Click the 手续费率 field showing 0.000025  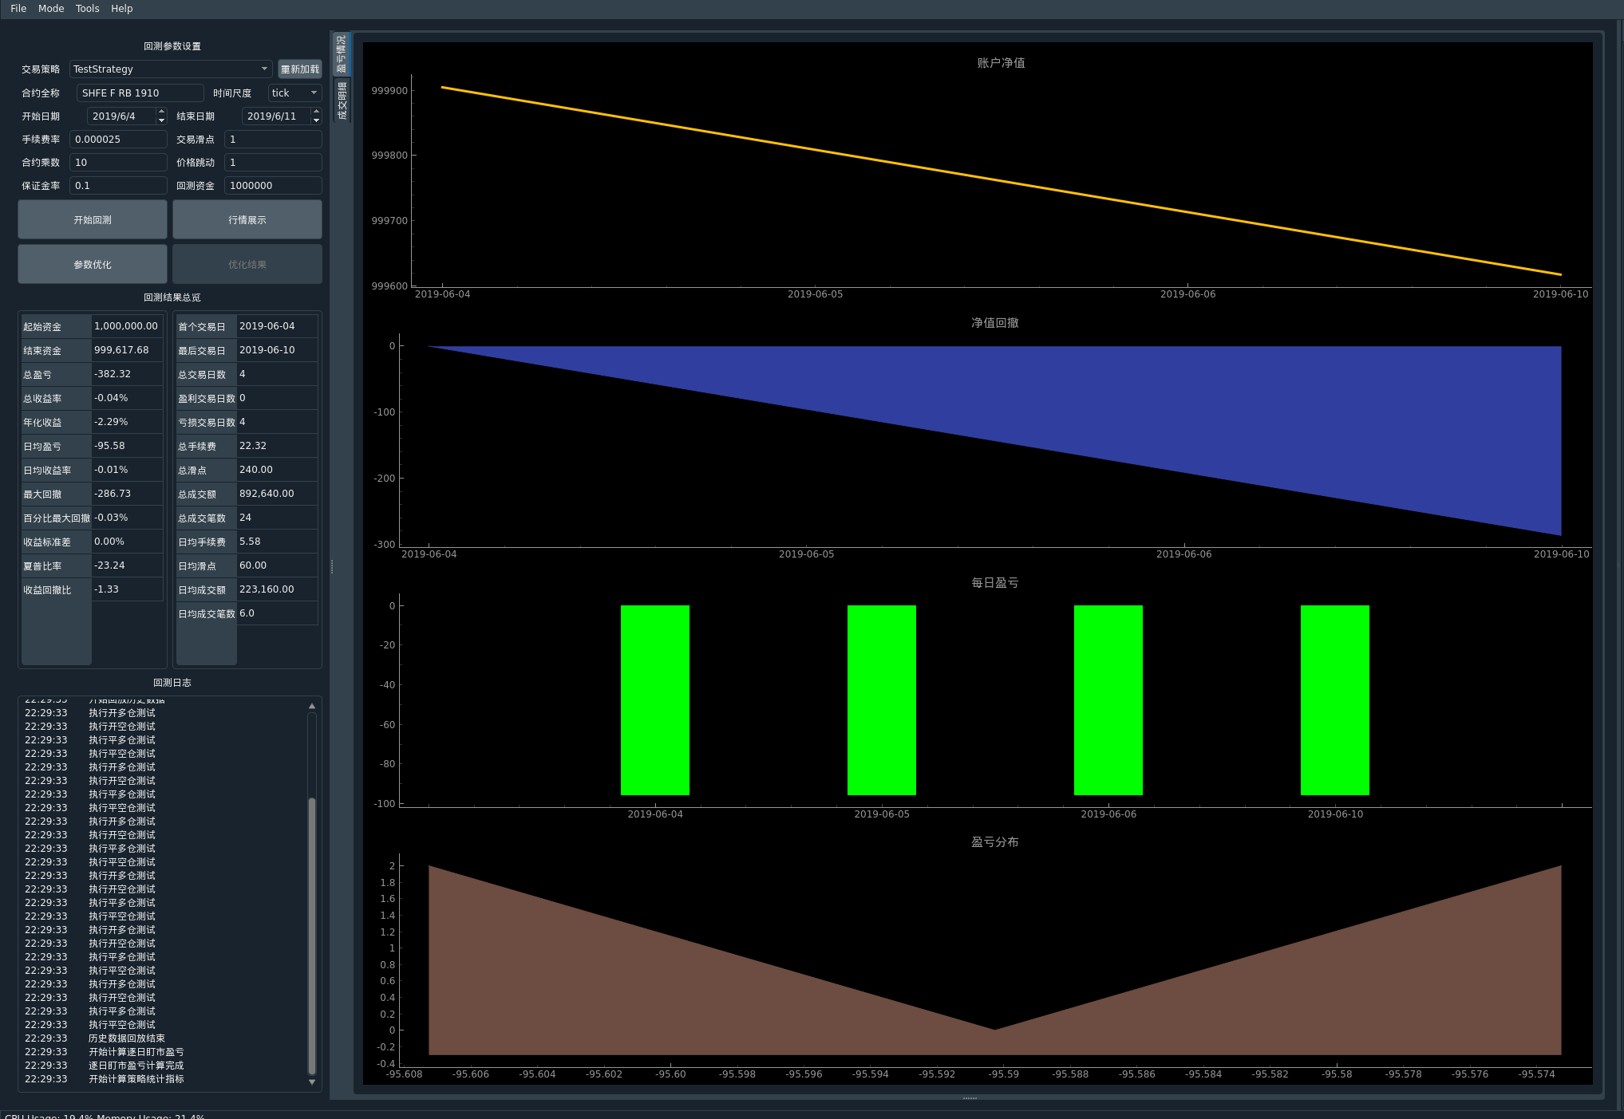[x=118, y=140]
